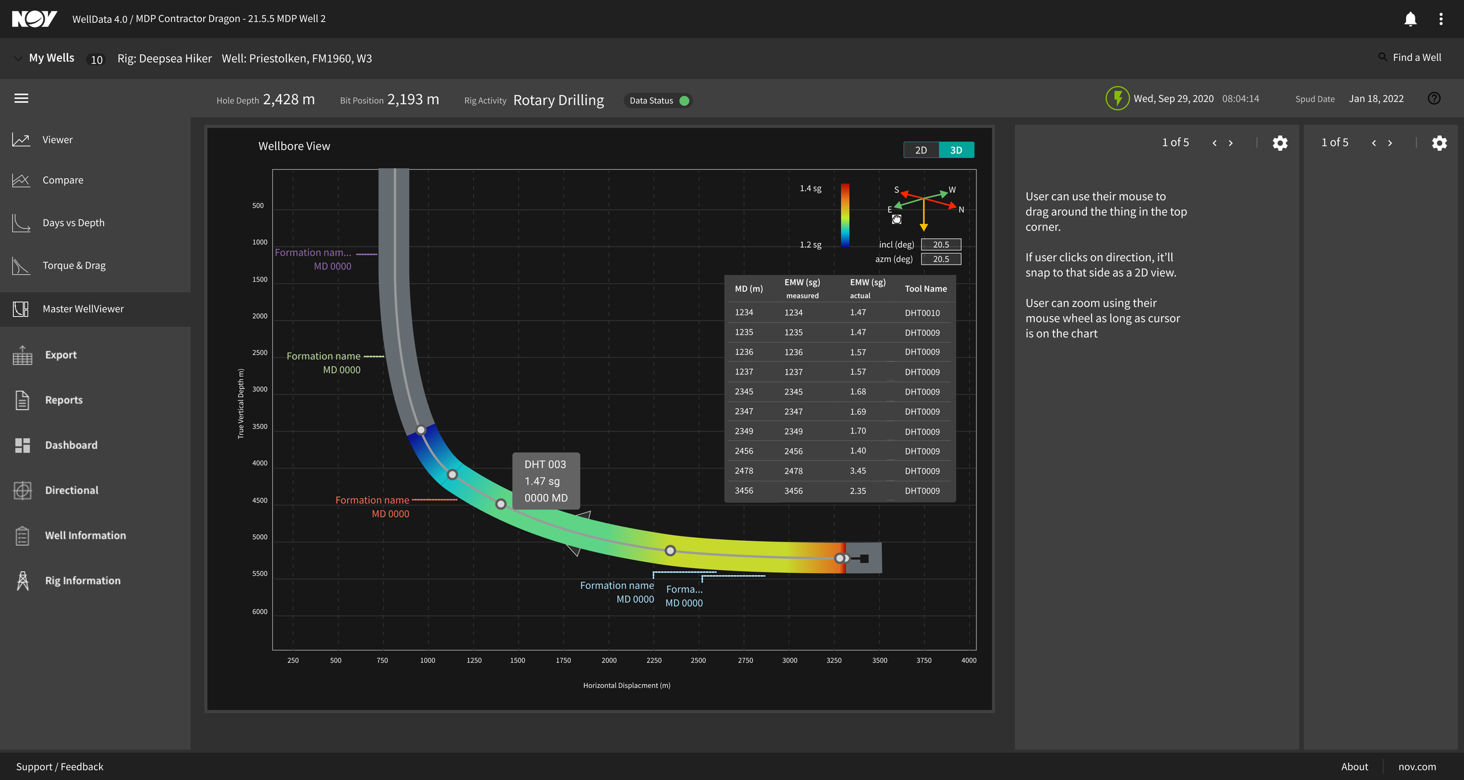Click the Master WellViewer icon
The image size is (1464, 780).
(21, 309)
